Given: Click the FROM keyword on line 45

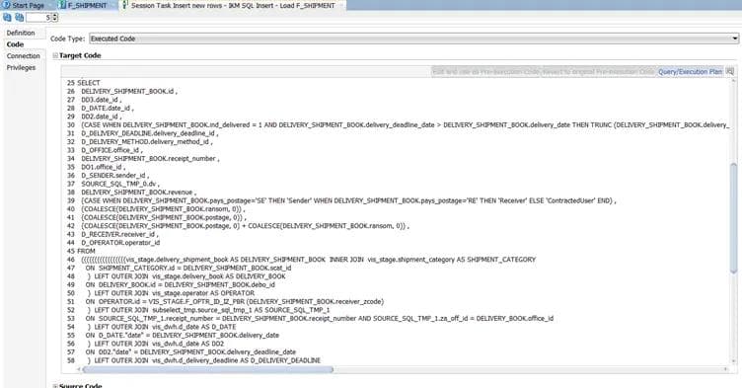Looking at the screenshot, I should 86,251.
